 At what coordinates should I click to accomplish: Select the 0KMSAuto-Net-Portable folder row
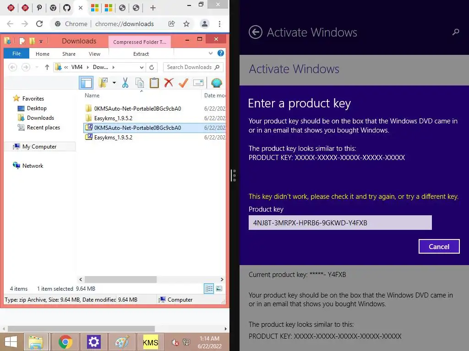click(154, 109)
